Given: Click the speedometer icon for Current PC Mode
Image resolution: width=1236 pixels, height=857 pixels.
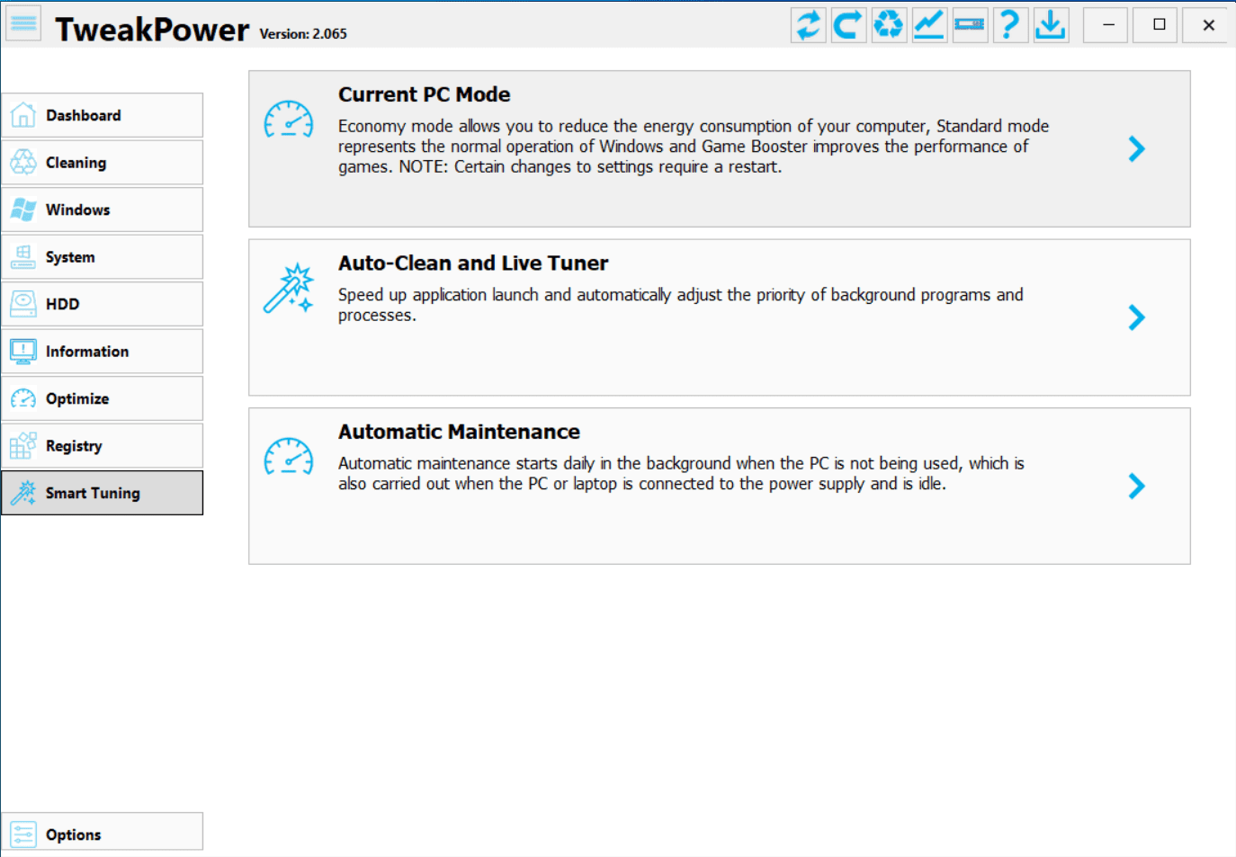Looking at the screenshot, I should [x=289, y=121].
